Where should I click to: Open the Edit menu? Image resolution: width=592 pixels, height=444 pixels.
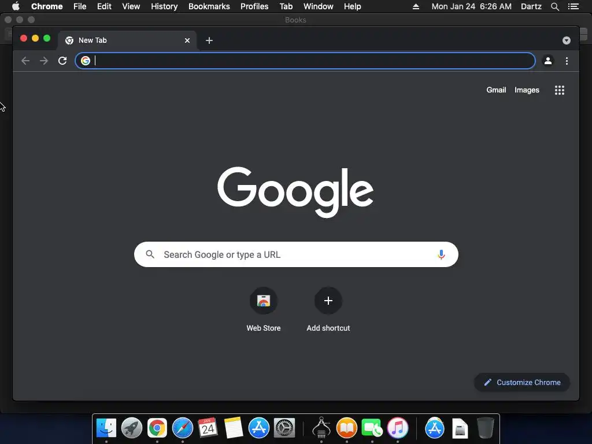pos(104,6)
